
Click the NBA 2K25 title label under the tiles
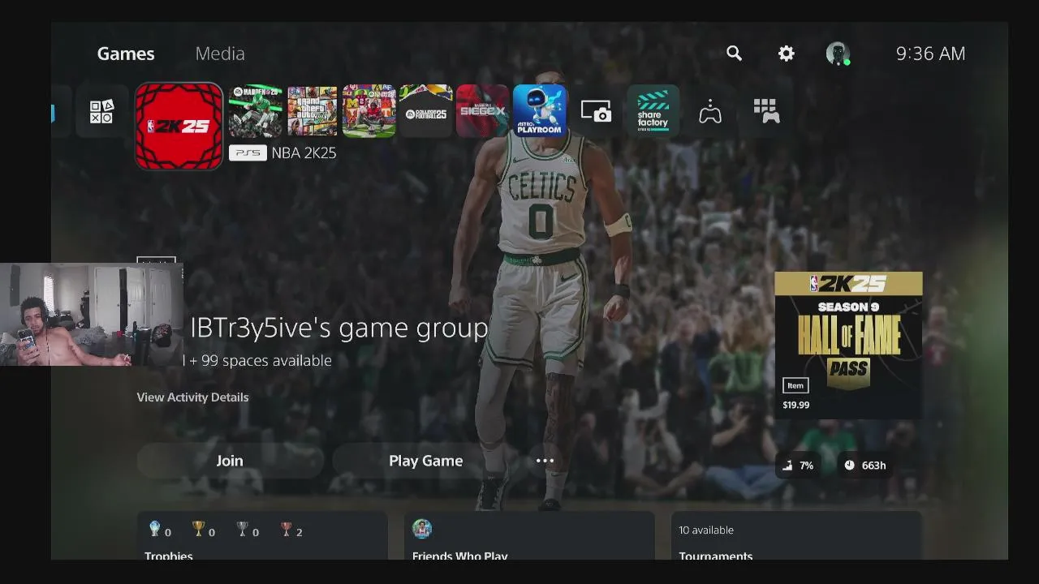[304, 152]
